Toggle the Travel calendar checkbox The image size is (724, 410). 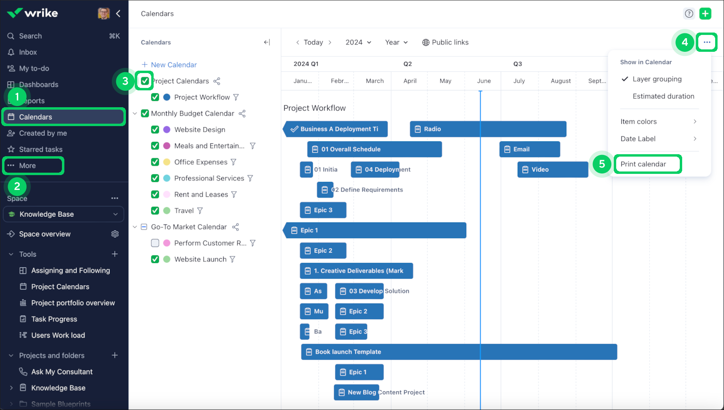(155, 211)
